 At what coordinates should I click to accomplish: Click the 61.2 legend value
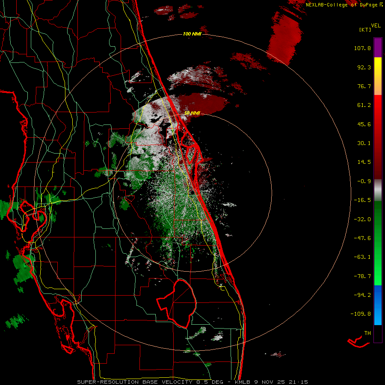pyautogui.click(x=364, y=105)
